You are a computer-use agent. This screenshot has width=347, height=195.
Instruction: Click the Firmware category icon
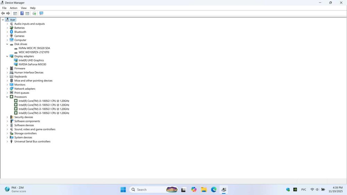click(x=11, y=69)
